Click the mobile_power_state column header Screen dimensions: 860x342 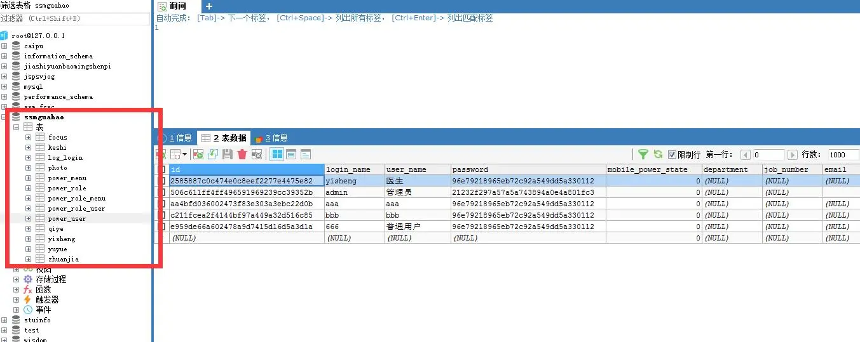pos(654,169)
